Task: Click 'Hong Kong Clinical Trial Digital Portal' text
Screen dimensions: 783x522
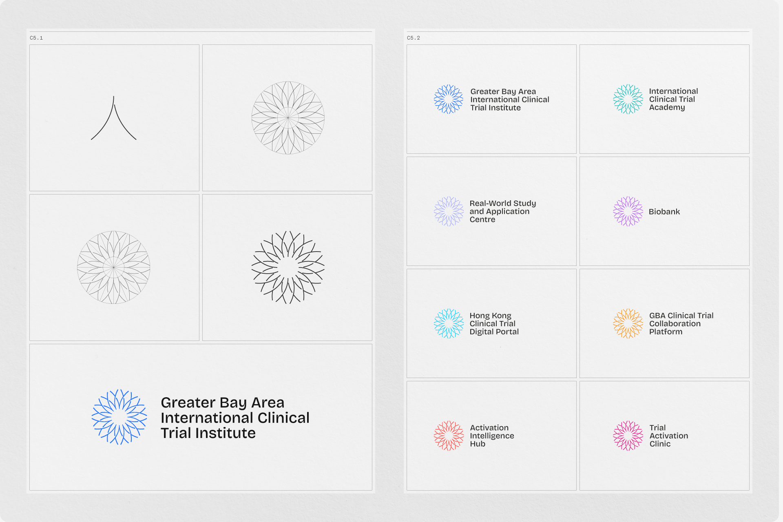Action: (494, 323)
